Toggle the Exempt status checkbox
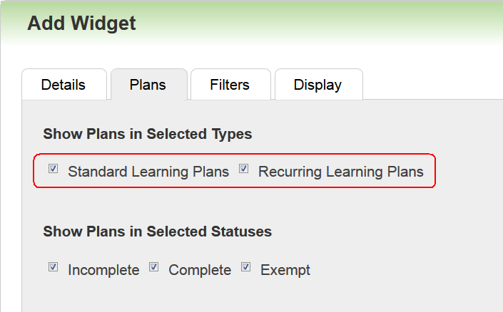Screen dimensions: 503x312 click(x=245, y=267)
